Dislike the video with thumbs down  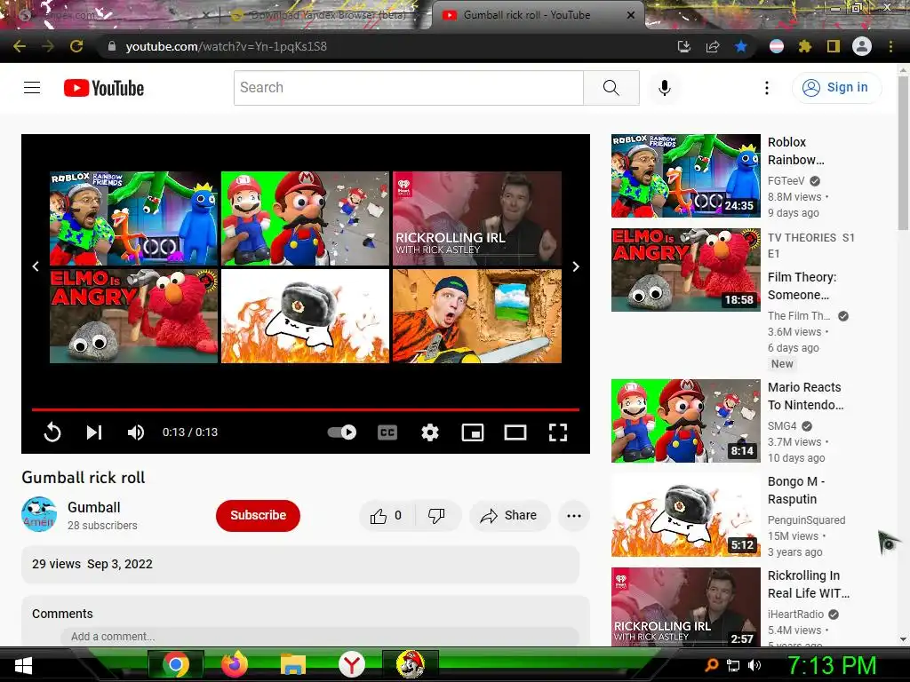coord(436,516)
